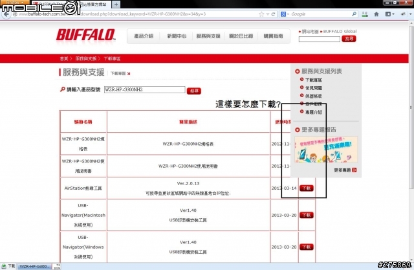Image resolution: width=414 pixels, height=270 pixels.
Task: Open 下載專區 in sidebar list
Action: click(313, 80)
